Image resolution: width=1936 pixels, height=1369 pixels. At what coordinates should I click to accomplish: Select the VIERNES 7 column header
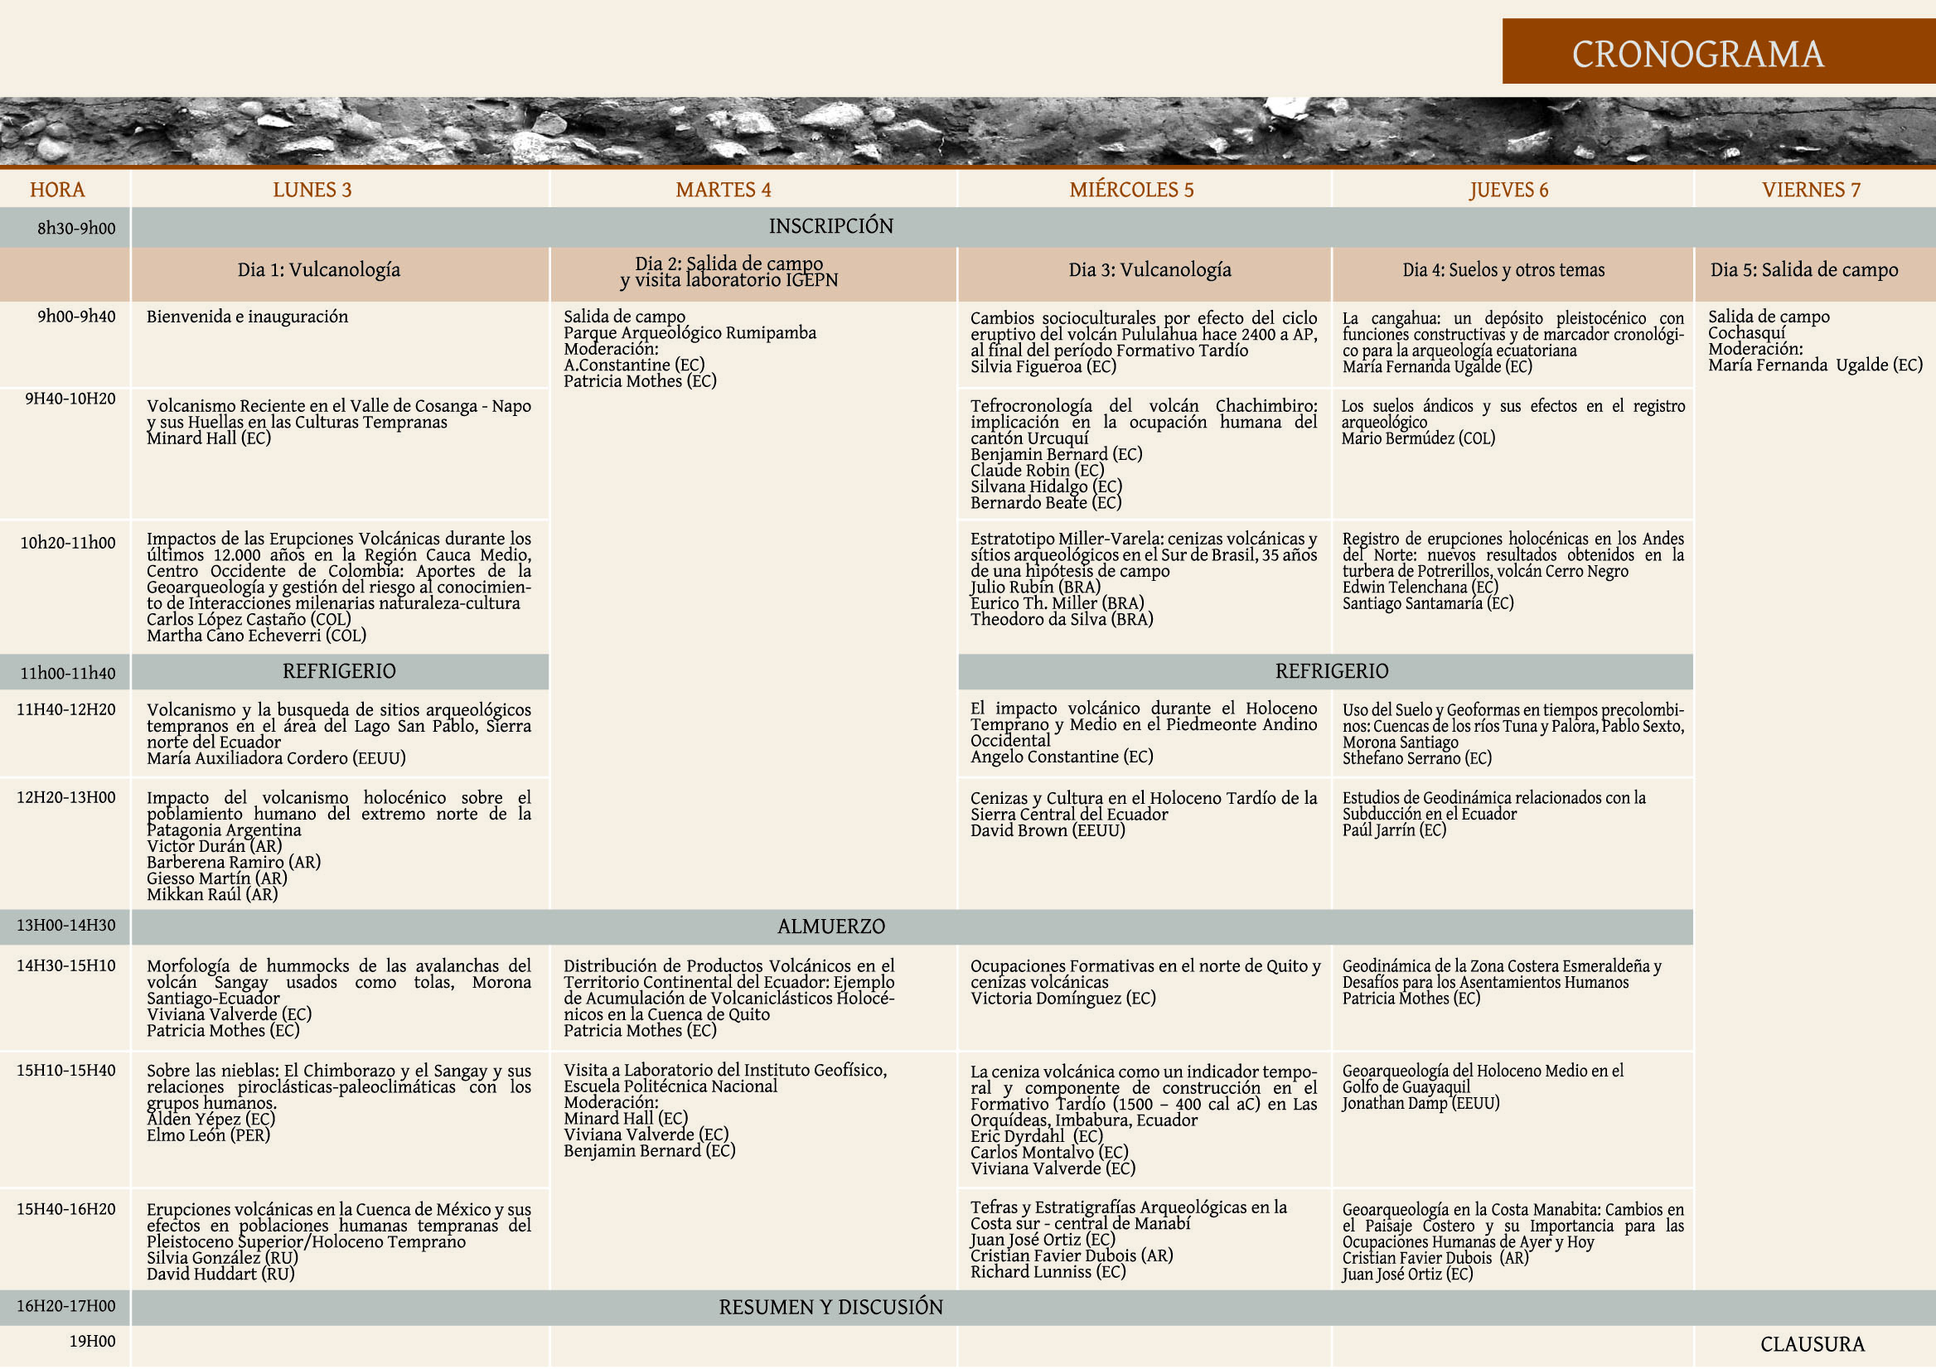(x=1811, y=190)
